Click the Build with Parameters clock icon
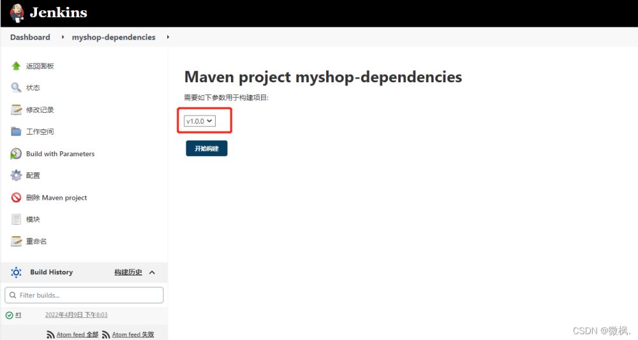The width and height of the screenshot is (638, 340). 16,154
